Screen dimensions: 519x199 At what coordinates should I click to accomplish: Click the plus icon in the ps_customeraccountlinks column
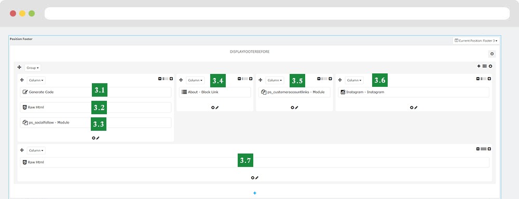click(x=330, y=79)
